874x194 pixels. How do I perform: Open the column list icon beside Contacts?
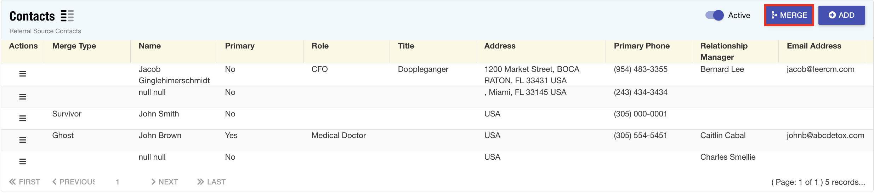point(67,16)
